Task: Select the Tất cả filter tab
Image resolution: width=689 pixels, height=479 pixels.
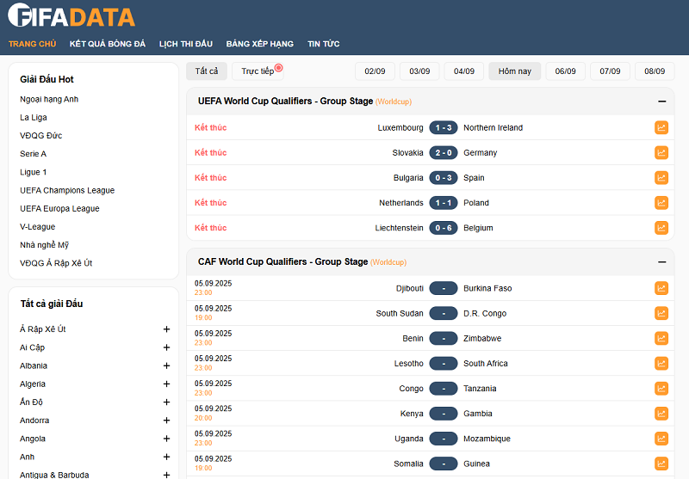Action: coord(207,71)
